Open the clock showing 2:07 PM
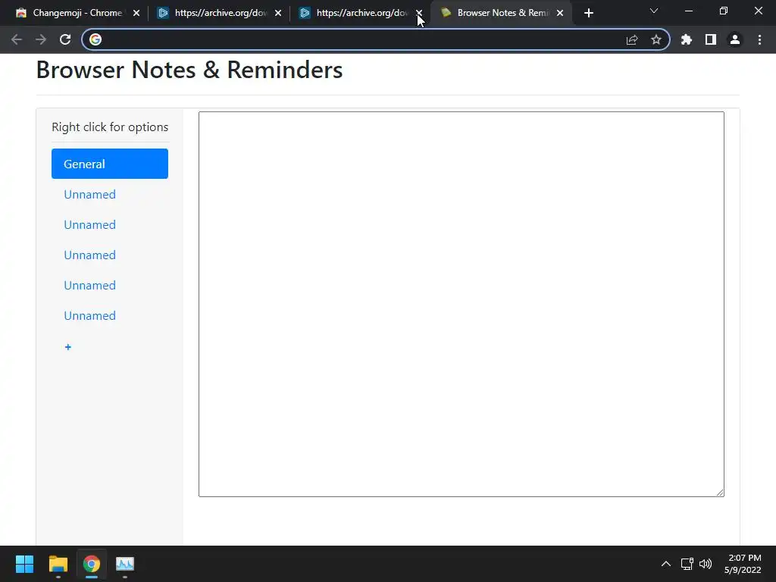Image resolution: width=776 pixels, height=582 pixels. [743, 564]
